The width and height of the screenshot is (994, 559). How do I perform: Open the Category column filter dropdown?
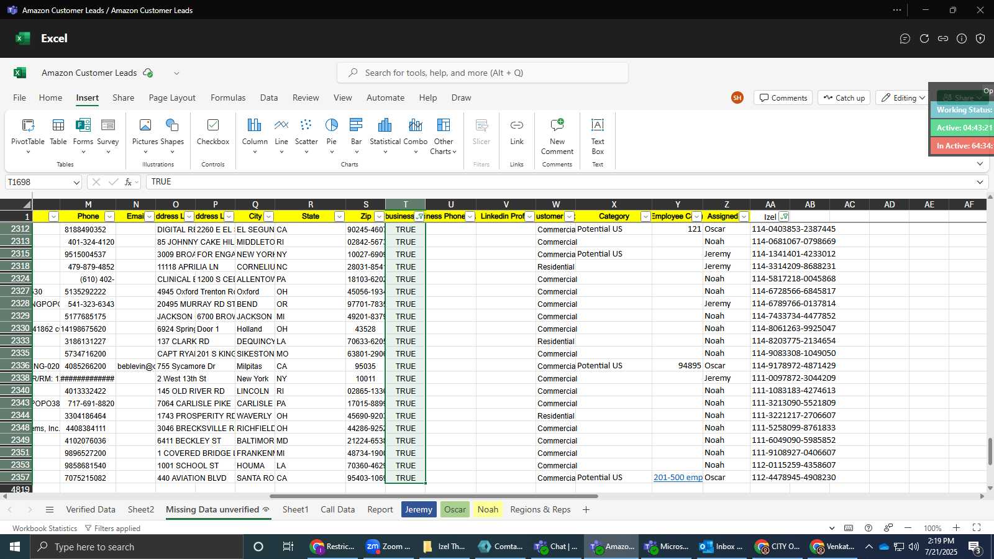[x=645, y=216]
